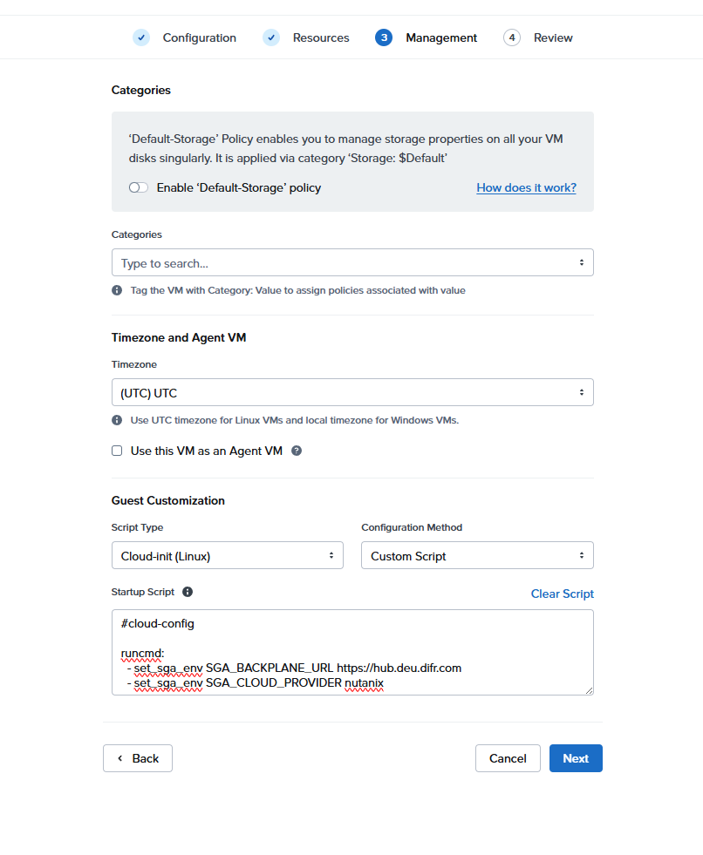Click the Configuration step checkmark icon

(x=141, y=37)
